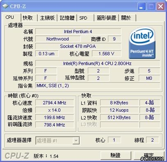Open the SPD tab
The height and width of the screenshot is (162, 167).
(85, 18)
